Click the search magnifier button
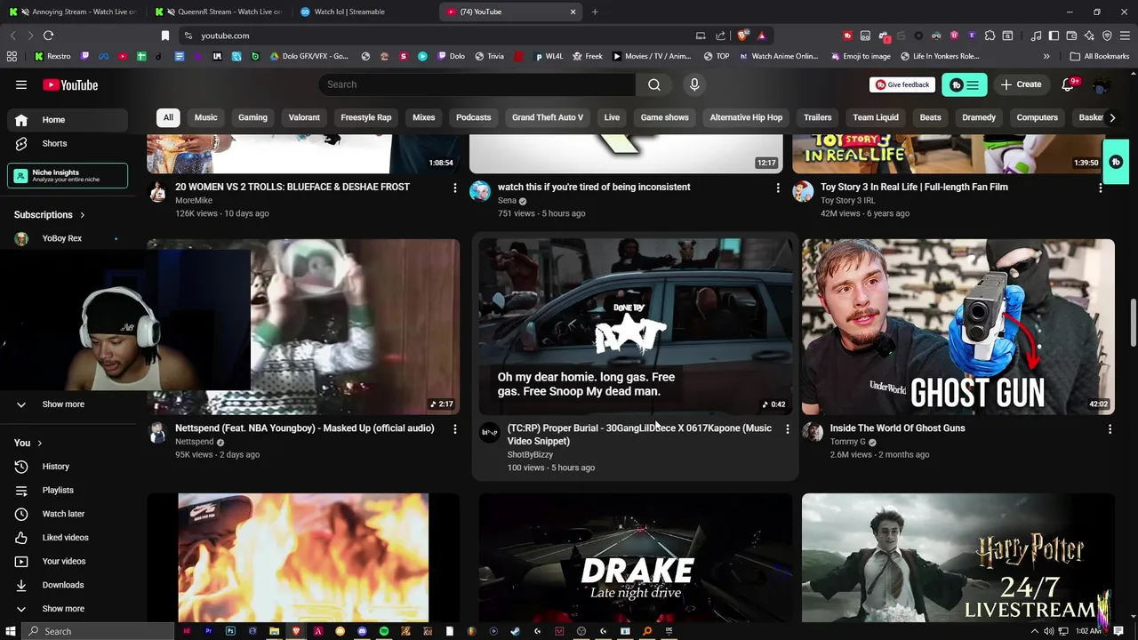 click(x=654, y=84)
